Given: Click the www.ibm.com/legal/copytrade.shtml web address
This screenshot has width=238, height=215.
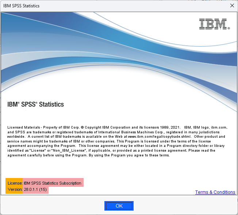Looking at the screenshot, I should click(x=159, y=137).
